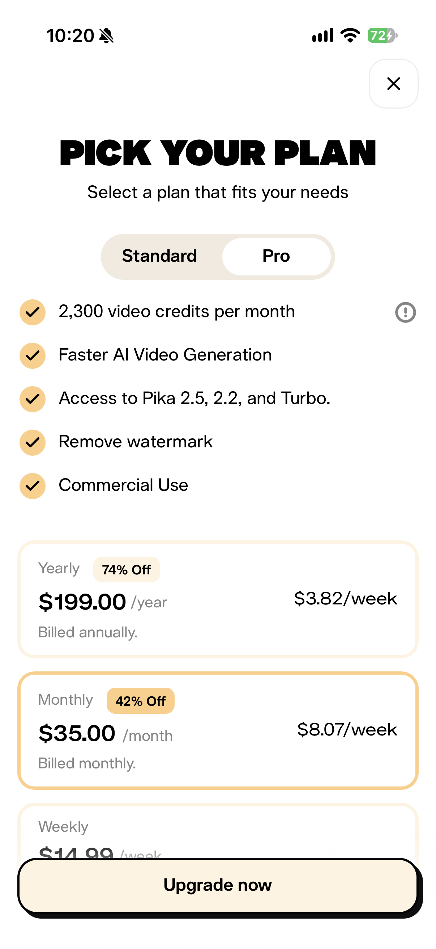
Task: Tap the 42% Off badge
Action: (x=141, y=701)
